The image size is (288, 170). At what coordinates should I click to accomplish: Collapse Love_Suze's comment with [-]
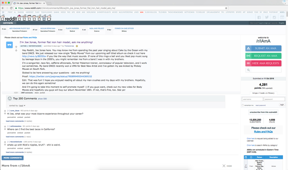click(x=8, y=111)
